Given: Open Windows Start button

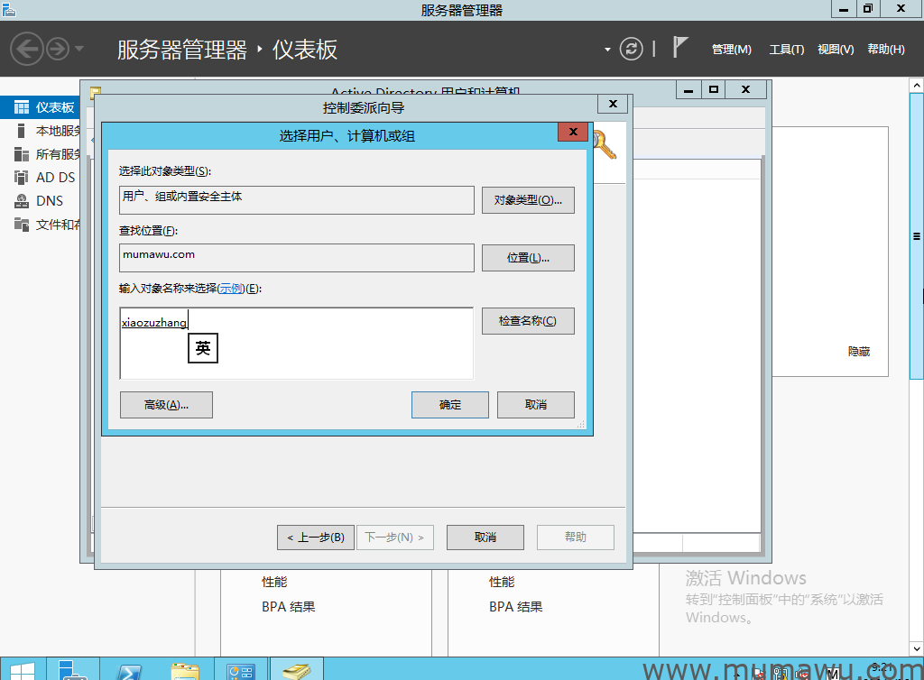Looking at the screenshot, I should (22, 669).
